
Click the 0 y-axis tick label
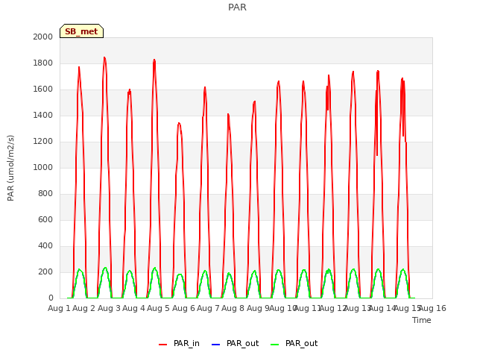51,298
